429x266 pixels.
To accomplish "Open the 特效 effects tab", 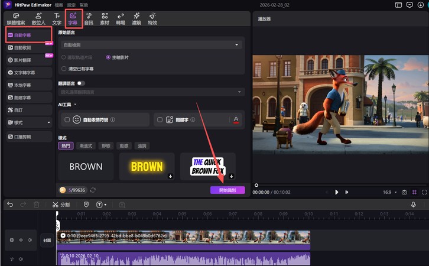I will pos(152,19).
